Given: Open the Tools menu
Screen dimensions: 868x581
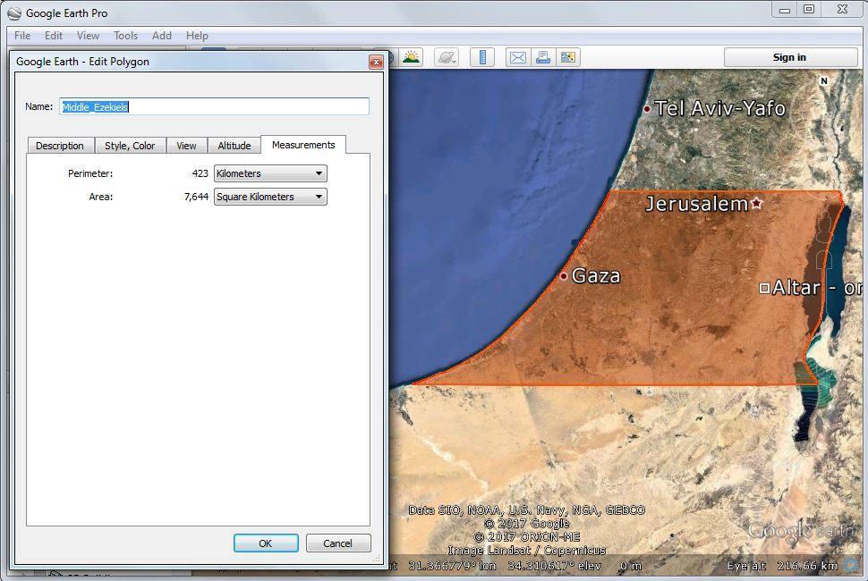Looking at the screenshot, I should point(125,36).
